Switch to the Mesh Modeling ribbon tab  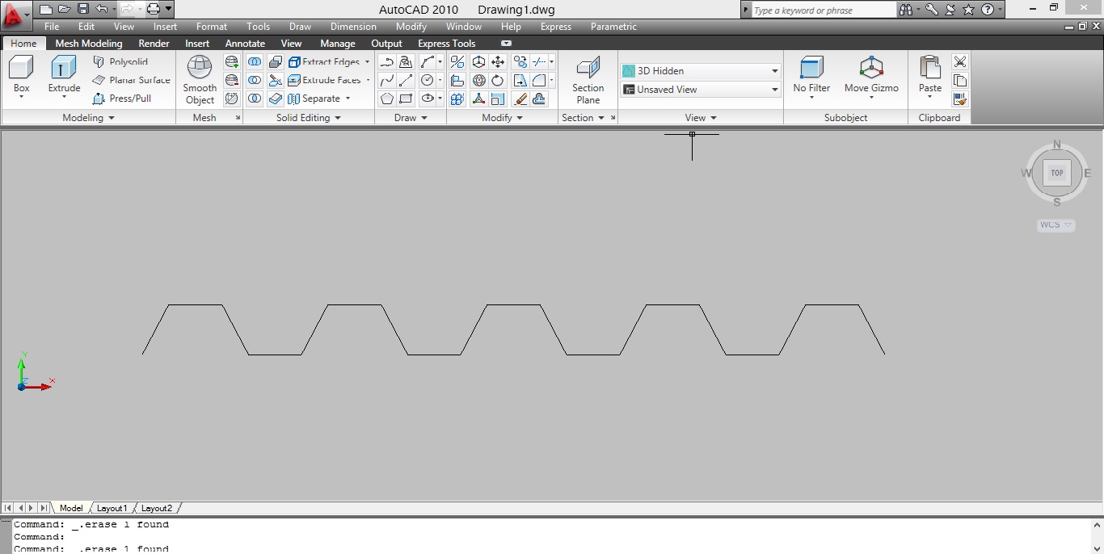[89, 44]
